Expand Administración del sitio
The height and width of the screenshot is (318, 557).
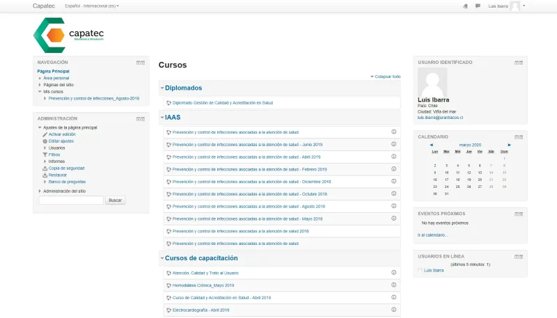click(40, 191)
